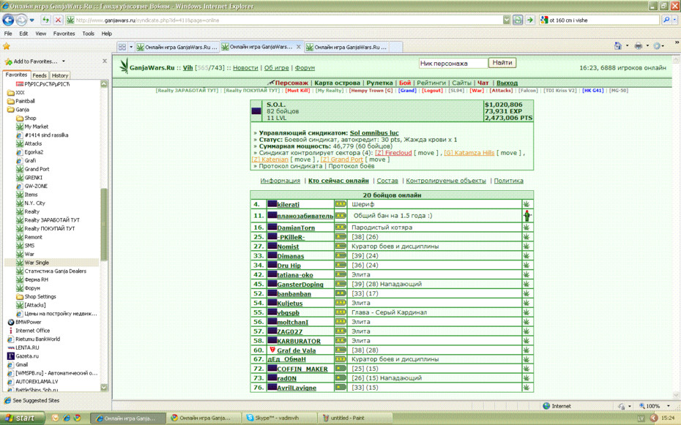Open the recent pages dropdown next to Forward
This screenshot has height=425, width=681.
[x=31, y=20]
